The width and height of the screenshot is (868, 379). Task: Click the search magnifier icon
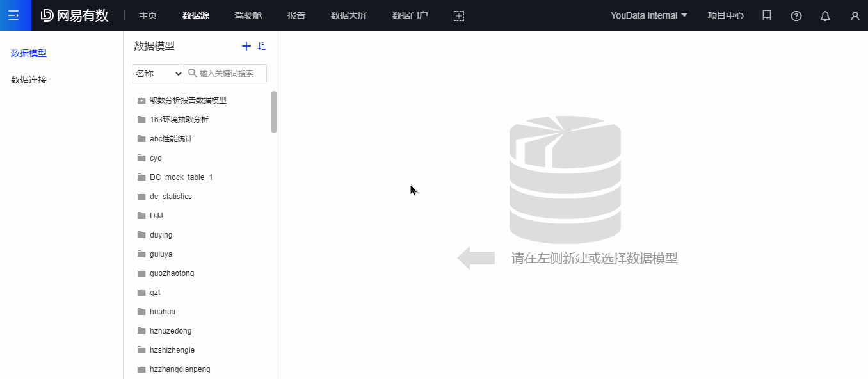pyautogui.click(x=192, y=74)
